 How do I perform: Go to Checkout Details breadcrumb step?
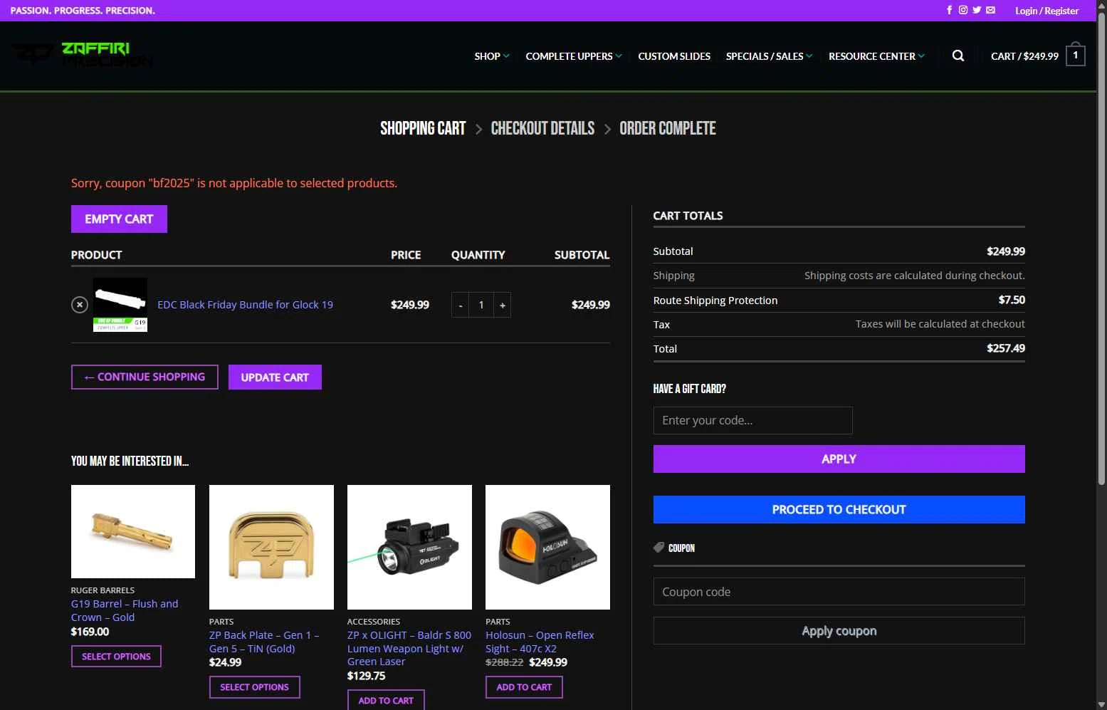pyautogui.click(x=542, y=128)
